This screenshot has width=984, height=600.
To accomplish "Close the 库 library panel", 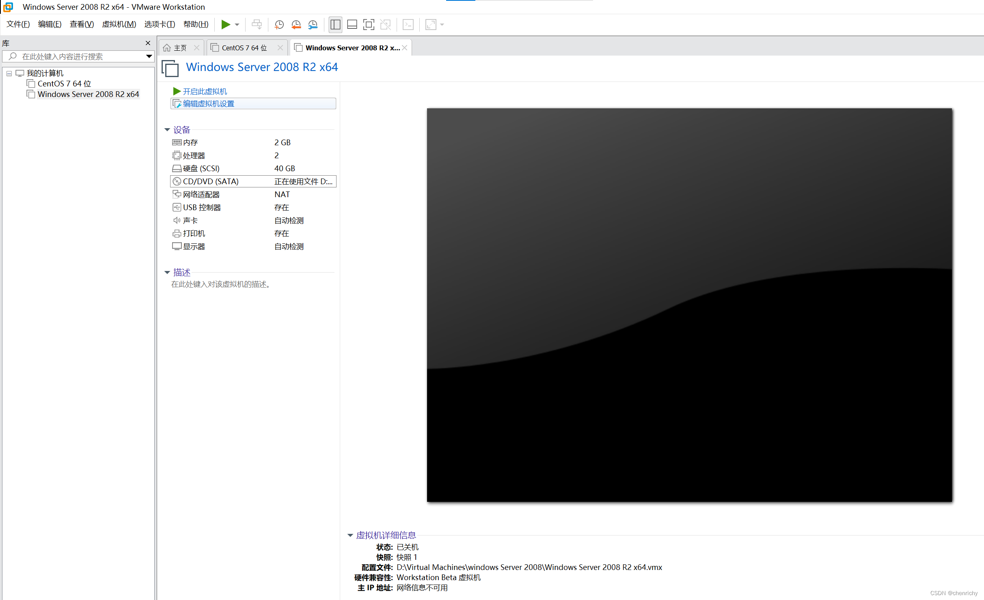I will (148, 43).
